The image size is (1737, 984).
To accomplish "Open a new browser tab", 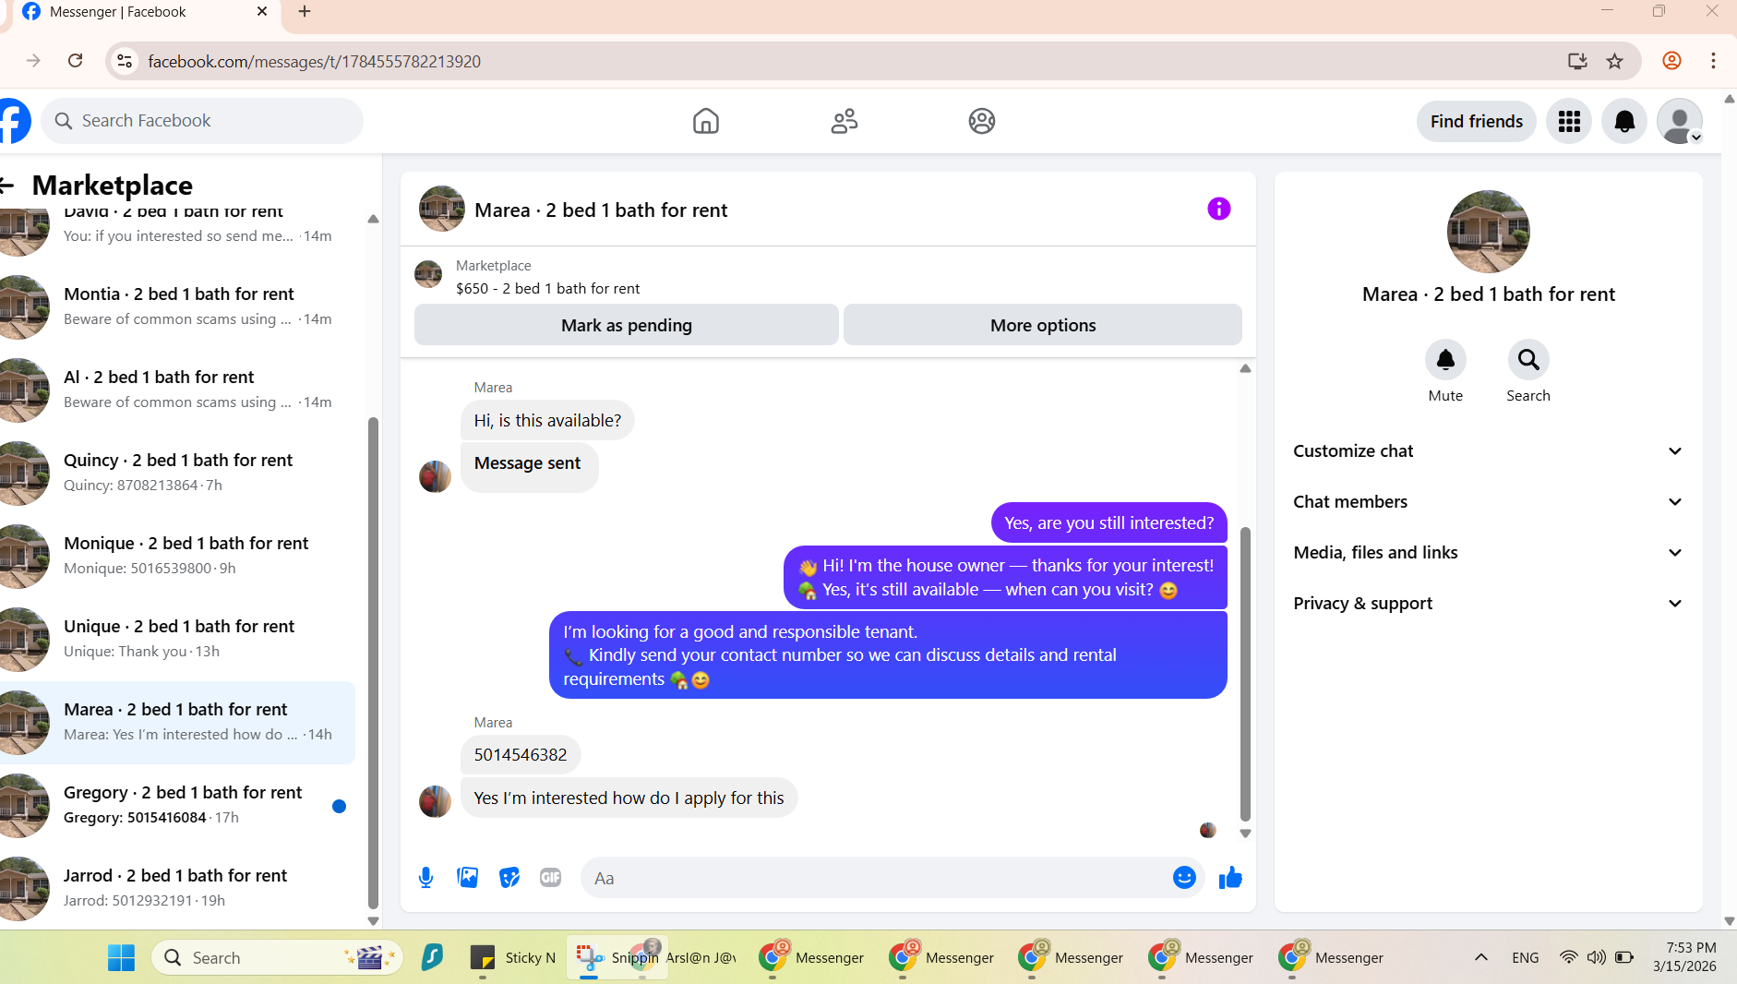I will coord(305,12).
